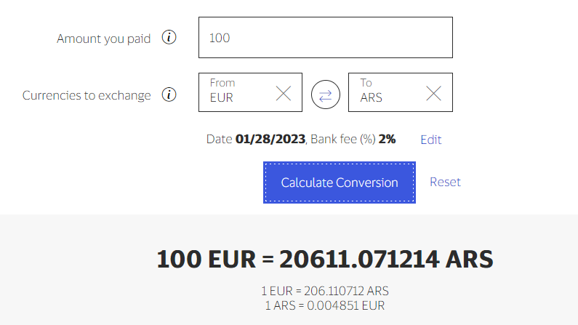Select the 100 EUR = 20611.071214 ARS result
This screenshot has height=325, width=578.
[325, 259]
